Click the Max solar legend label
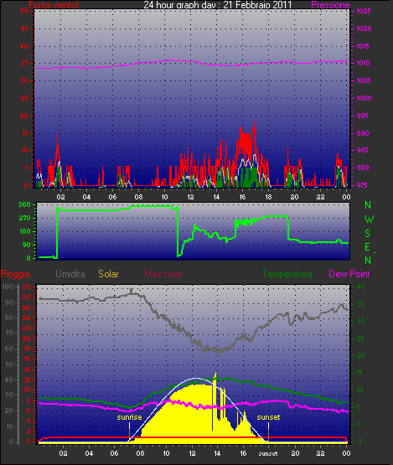393x465 pixels. click(x=163, y=274)
